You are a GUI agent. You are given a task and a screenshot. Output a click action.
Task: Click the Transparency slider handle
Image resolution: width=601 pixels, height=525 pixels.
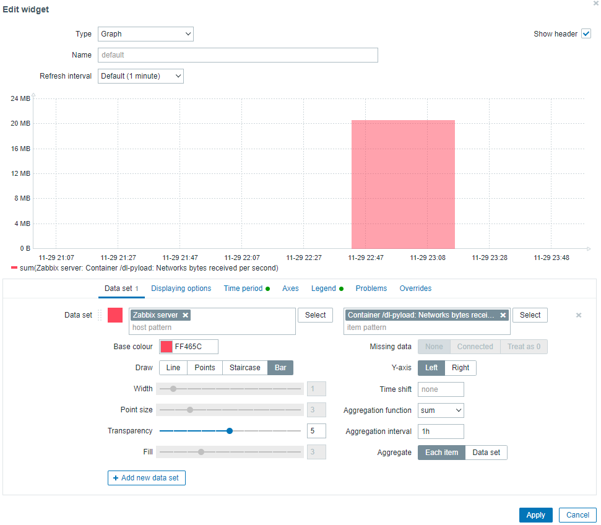pyautogui.click(x=230, y=431)
